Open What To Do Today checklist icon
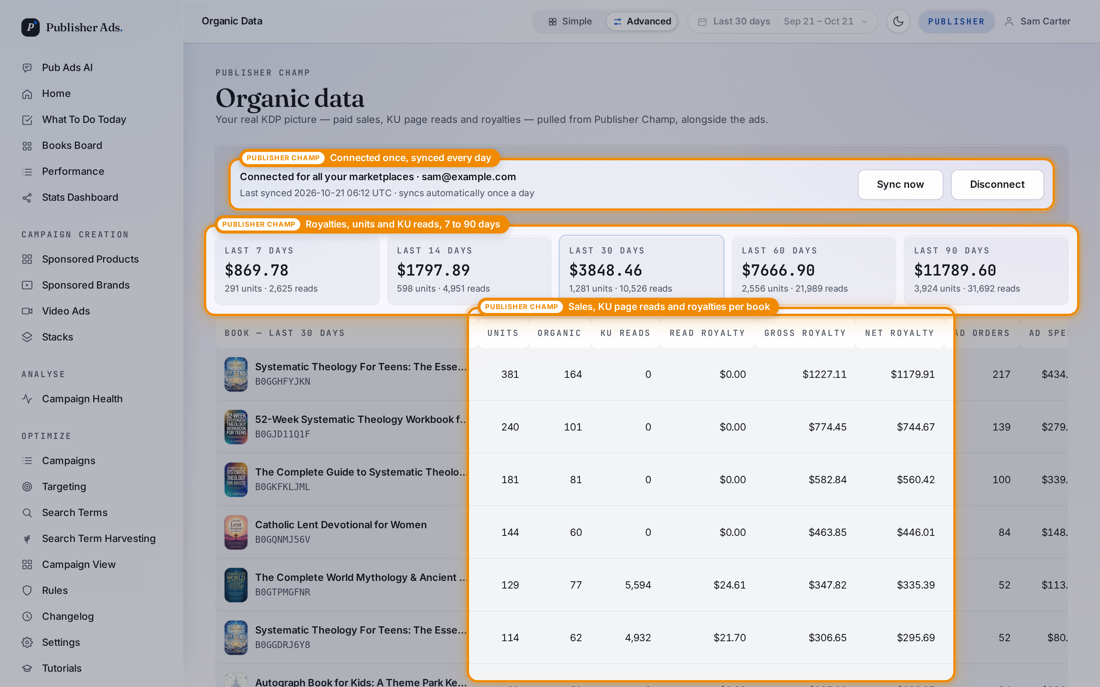Image resolution: width=1100 pixels, height=687 pixels. click(27, 119)
